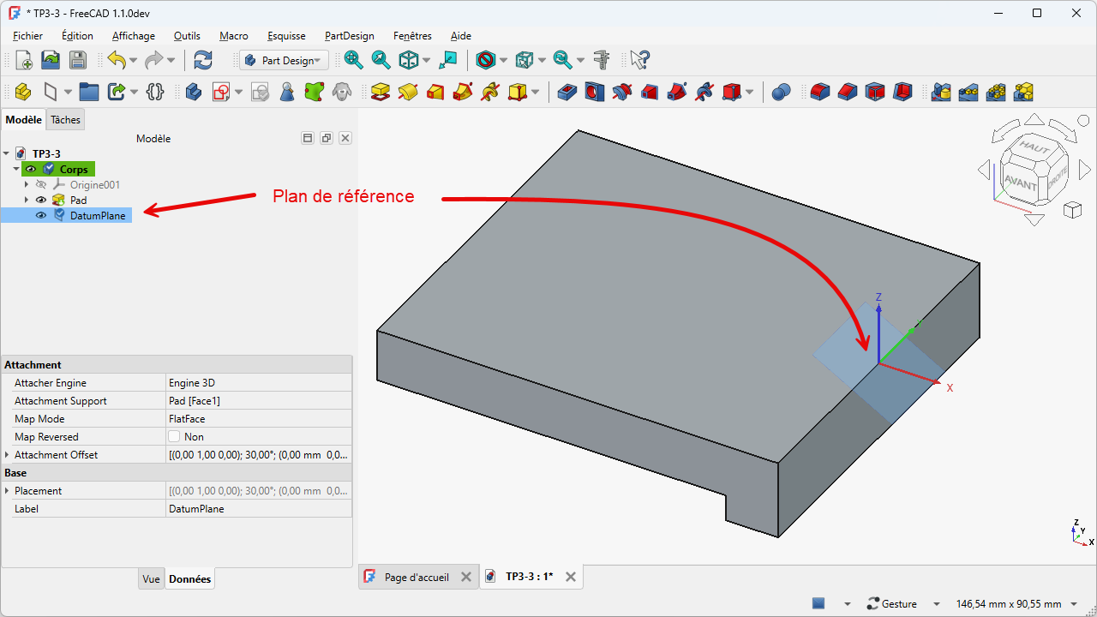1097x617 pixels.
Task: Click the Fillet tool icon
Action: pos(820,92)
